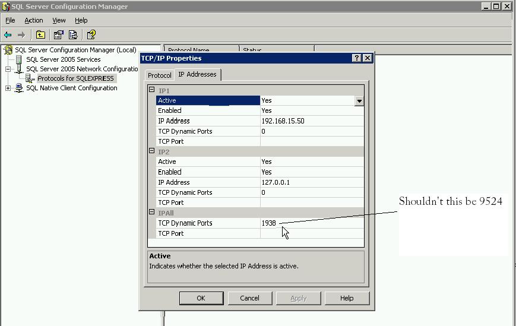
Task: Collapse the SQL Server 2005 Network Configuration node
Action: coord(8,69)
